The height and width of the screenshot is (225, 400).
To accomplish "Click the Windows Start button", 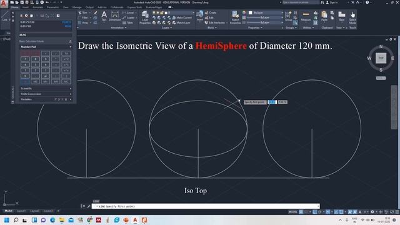I will (7, 220).
